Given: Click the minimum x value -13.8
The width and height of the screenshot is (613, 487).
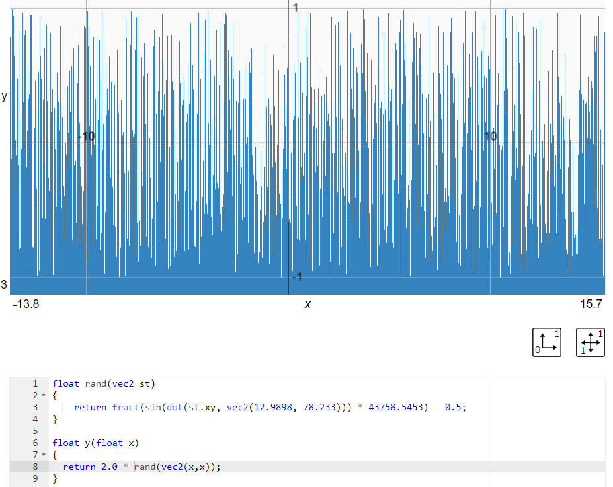Looking at the screenshot, I should 26,304.
